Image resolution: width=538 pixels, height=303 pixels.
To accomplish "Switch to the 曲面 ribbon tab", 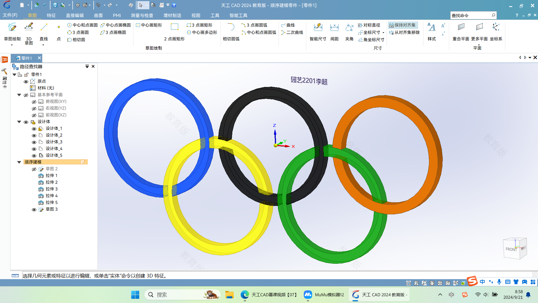I will point(98,15).
